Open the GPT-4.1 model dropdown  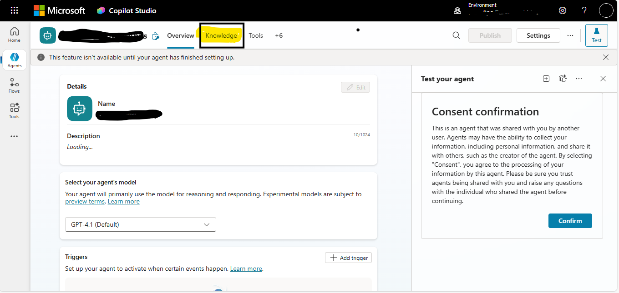(141, 224)
